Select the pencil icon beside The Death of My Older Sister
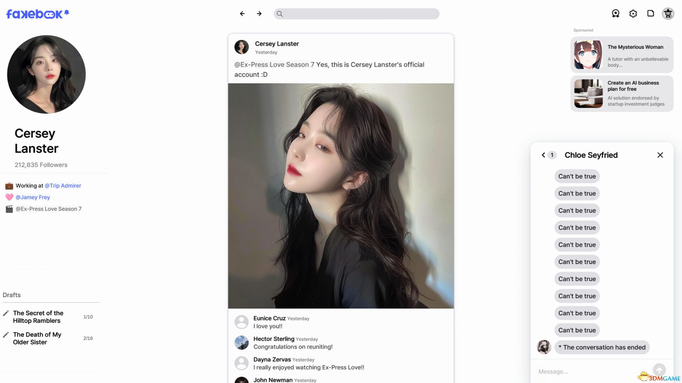Viewport: 682px width, 383px height. (x=6, y=334)
